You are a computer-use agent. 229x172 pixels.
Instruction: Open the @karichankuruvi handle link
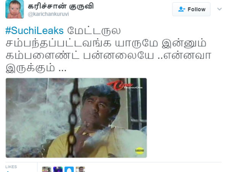coord(48,14)
